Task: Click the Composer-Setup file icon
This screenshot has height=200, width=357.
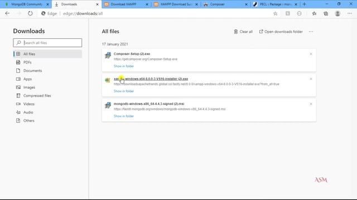Action: pyautogui.click(x=108, y=55)
